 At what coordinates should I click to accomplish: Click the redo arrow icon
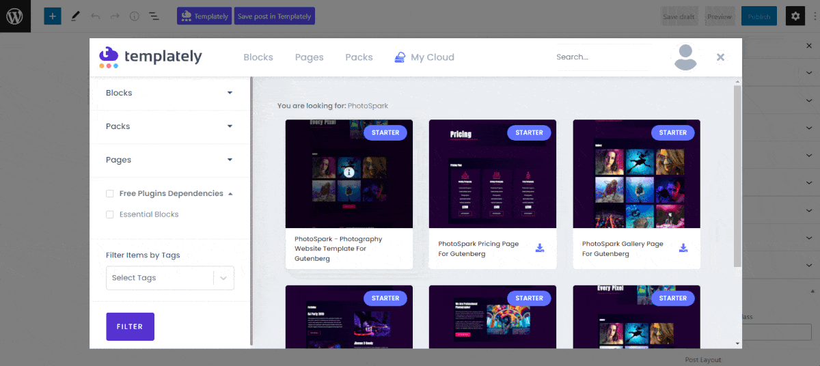(115, 16)
